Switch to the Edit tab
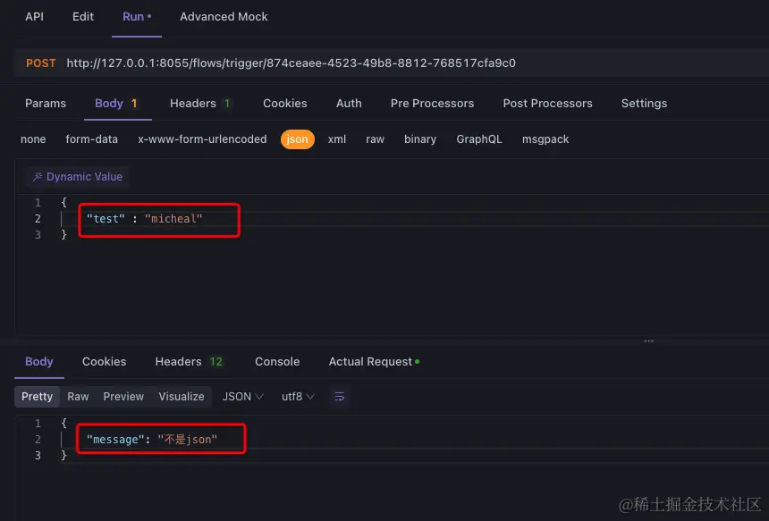This screenshot has height=521, width=769. [x=83, y=17]
